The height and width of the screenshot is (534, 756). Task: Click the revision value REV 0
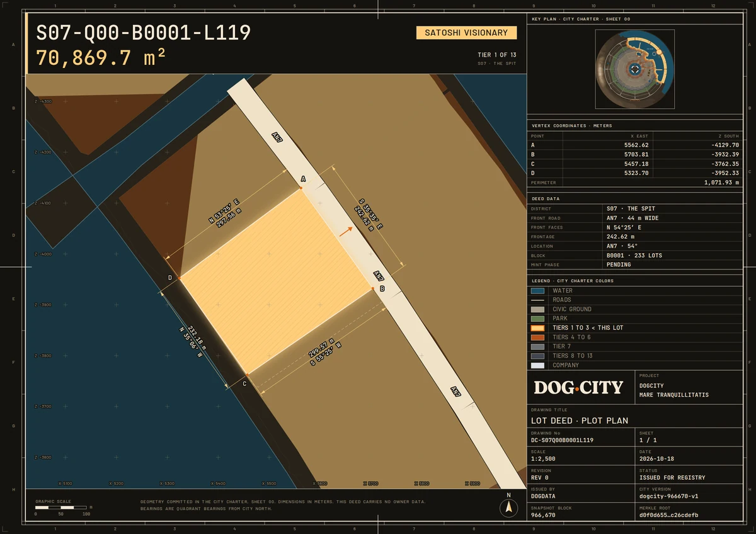pyautogui.click(x=540, y=477)
